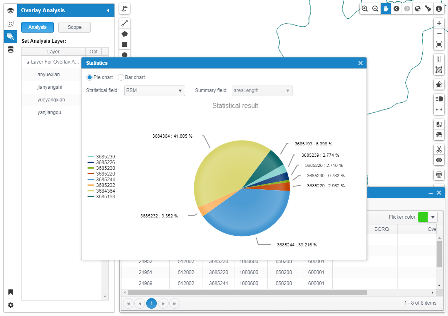The image size is (448, 316).
Task: Open the Flicker color dropdown arrow
Action: point(433,217)
